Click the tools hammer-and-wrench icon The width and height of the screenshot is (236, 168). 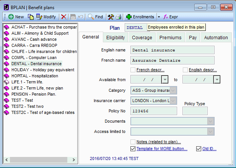[111, 17]
